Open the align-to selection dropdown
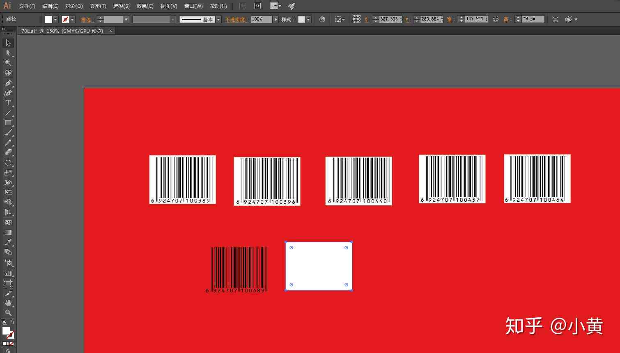Image resolution: width=620 pixels, height=353 pixels. point(340,19)
